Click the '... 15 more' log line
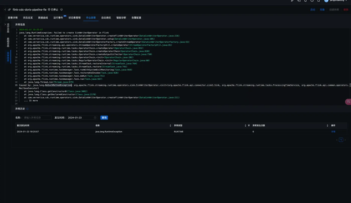This screenshot has width=351, height=203. (x=31, y=101)
